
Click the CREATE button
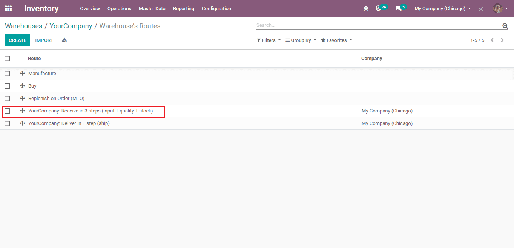(x=17, y=40)
